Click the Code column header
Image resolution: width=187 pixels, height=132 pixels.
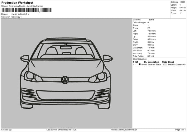coord(165,62)
